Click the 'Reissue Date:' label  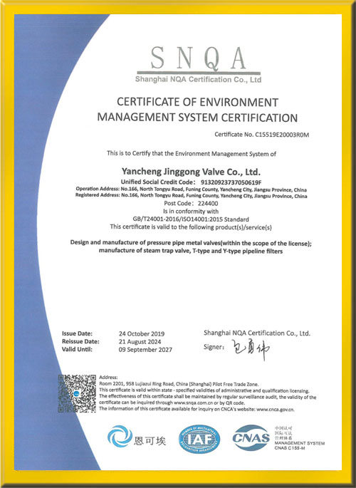point(80,341)
